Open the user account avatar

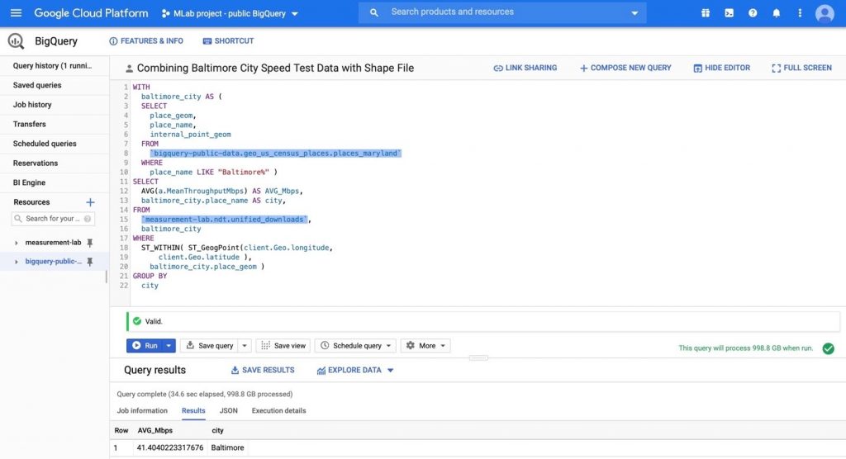(x=825, y=13)
